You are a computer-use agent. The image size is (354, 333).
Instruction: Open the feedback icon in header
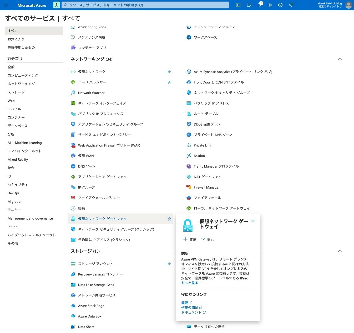(291, 5)
